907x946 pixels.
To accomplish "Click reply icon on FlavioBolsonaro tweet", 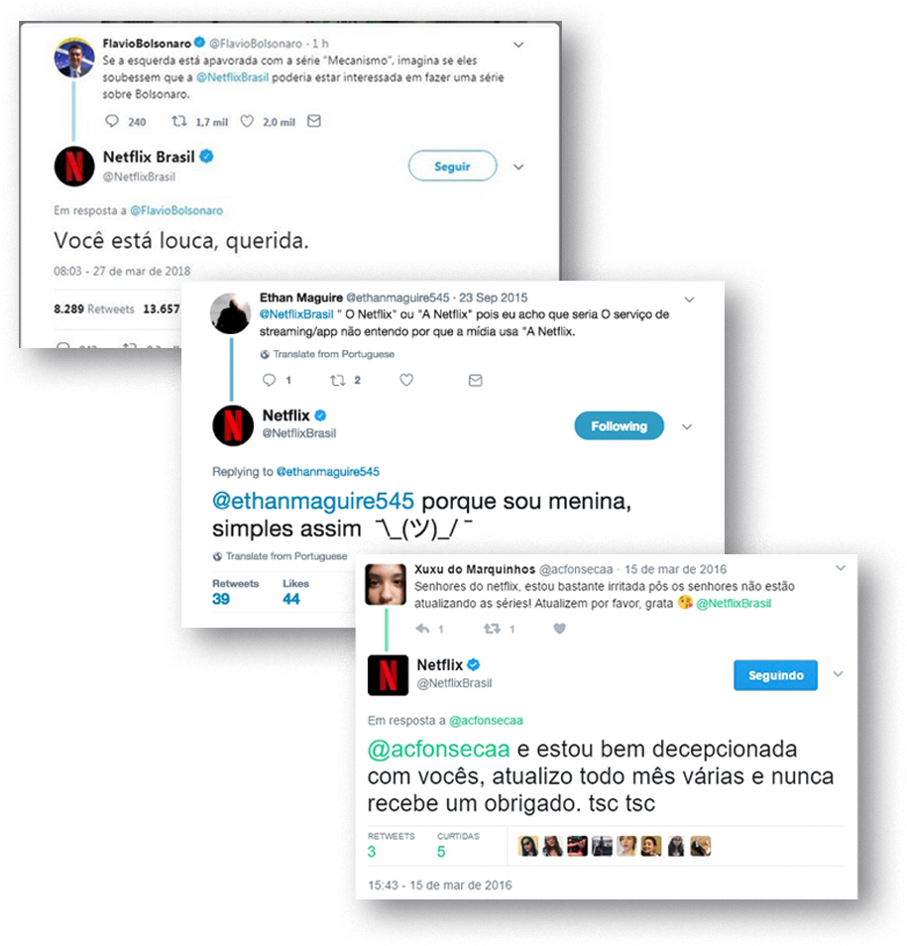I will [112, 121].
